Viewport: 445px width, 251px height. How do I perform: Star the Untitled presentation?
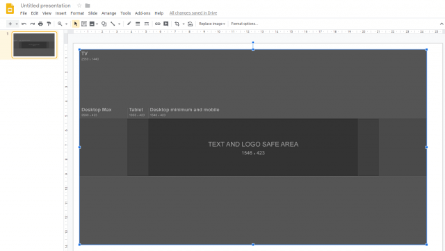click(x=79, y=6)
